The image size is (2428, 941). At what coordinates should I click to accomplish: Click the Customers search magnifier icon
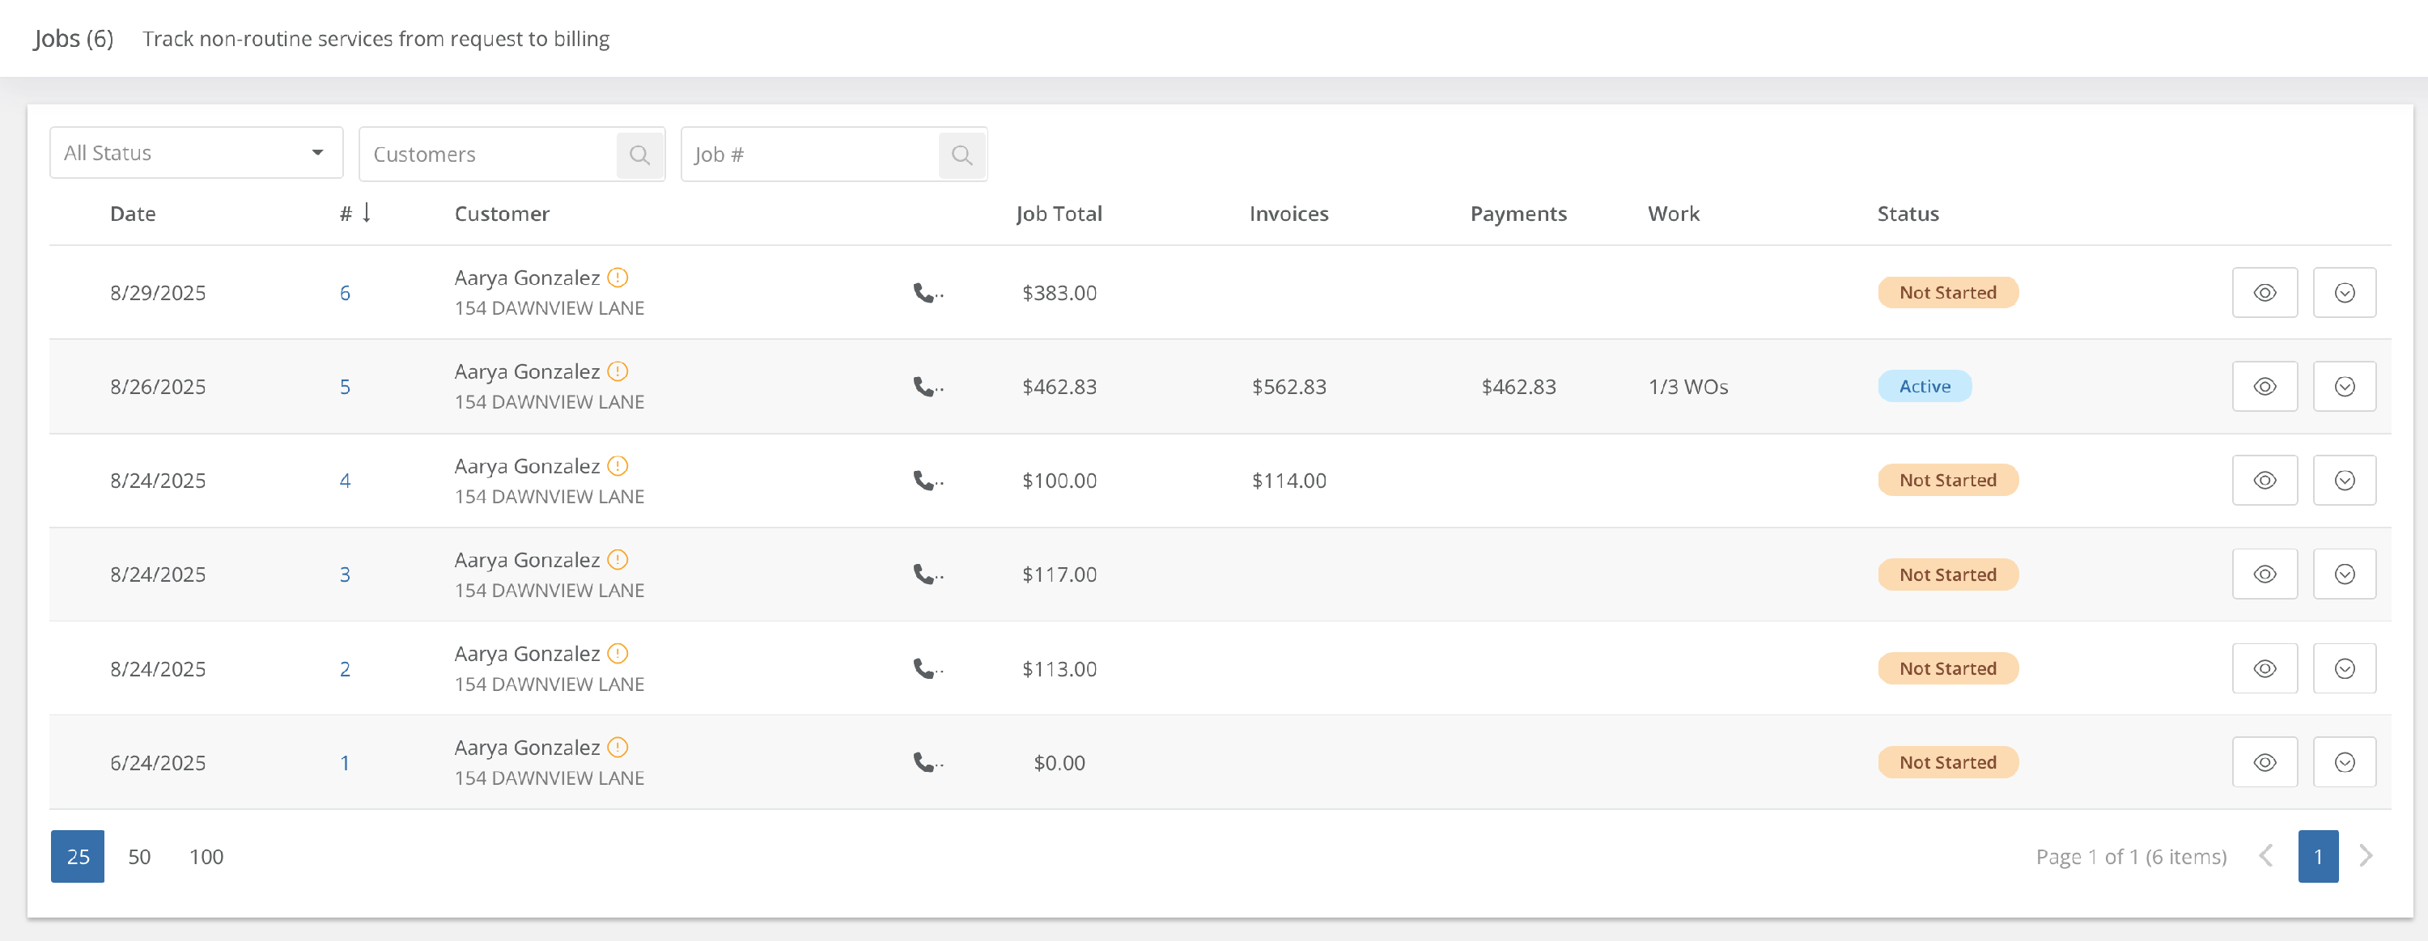(x=640, y=155)
